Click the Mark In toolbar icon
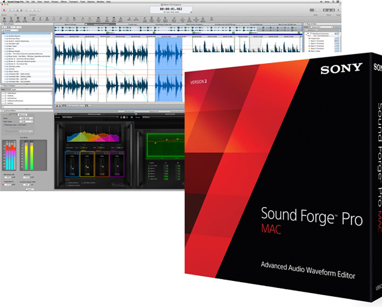382x307 pixels. [x=129, y=20]
